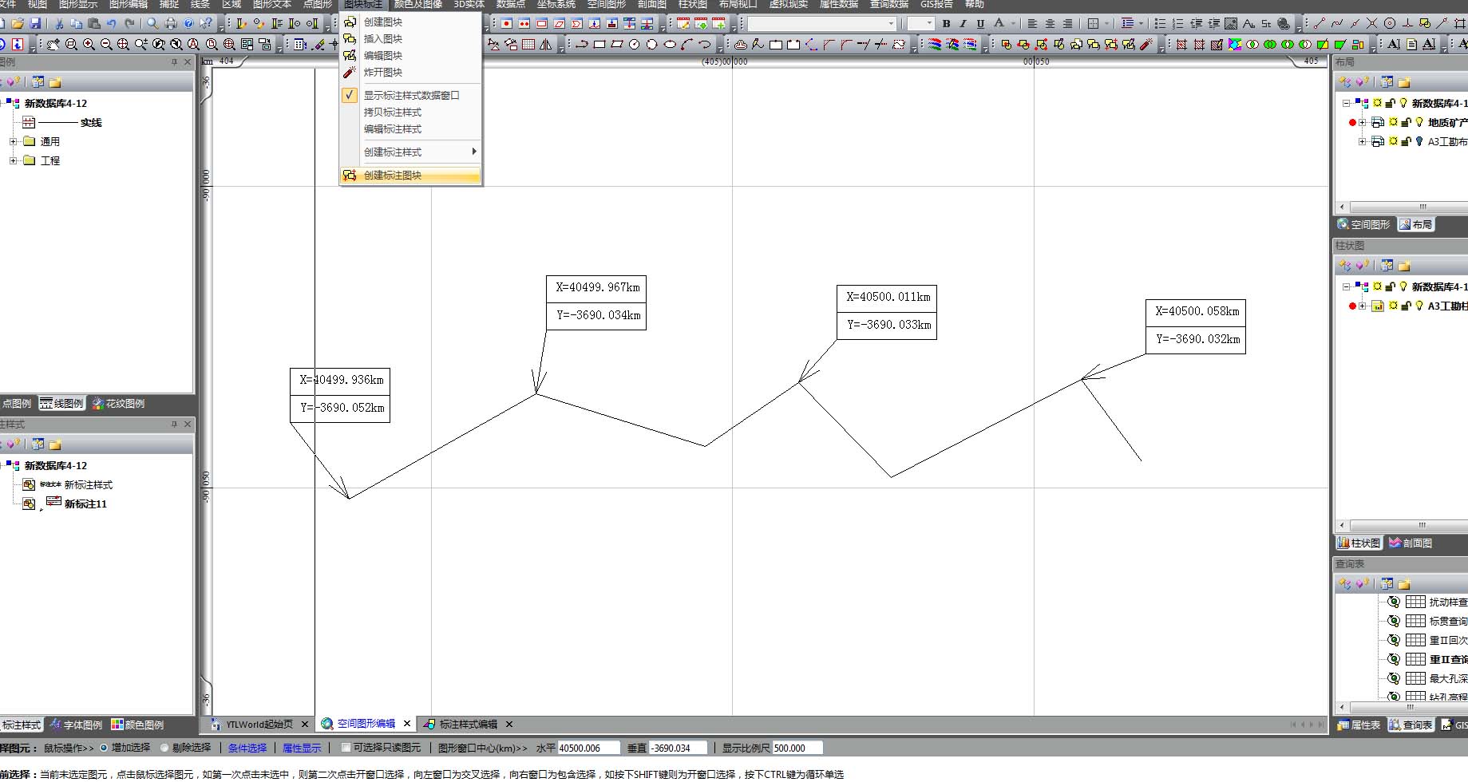Switch to the 剖面图 tab

pos(1410,543)
